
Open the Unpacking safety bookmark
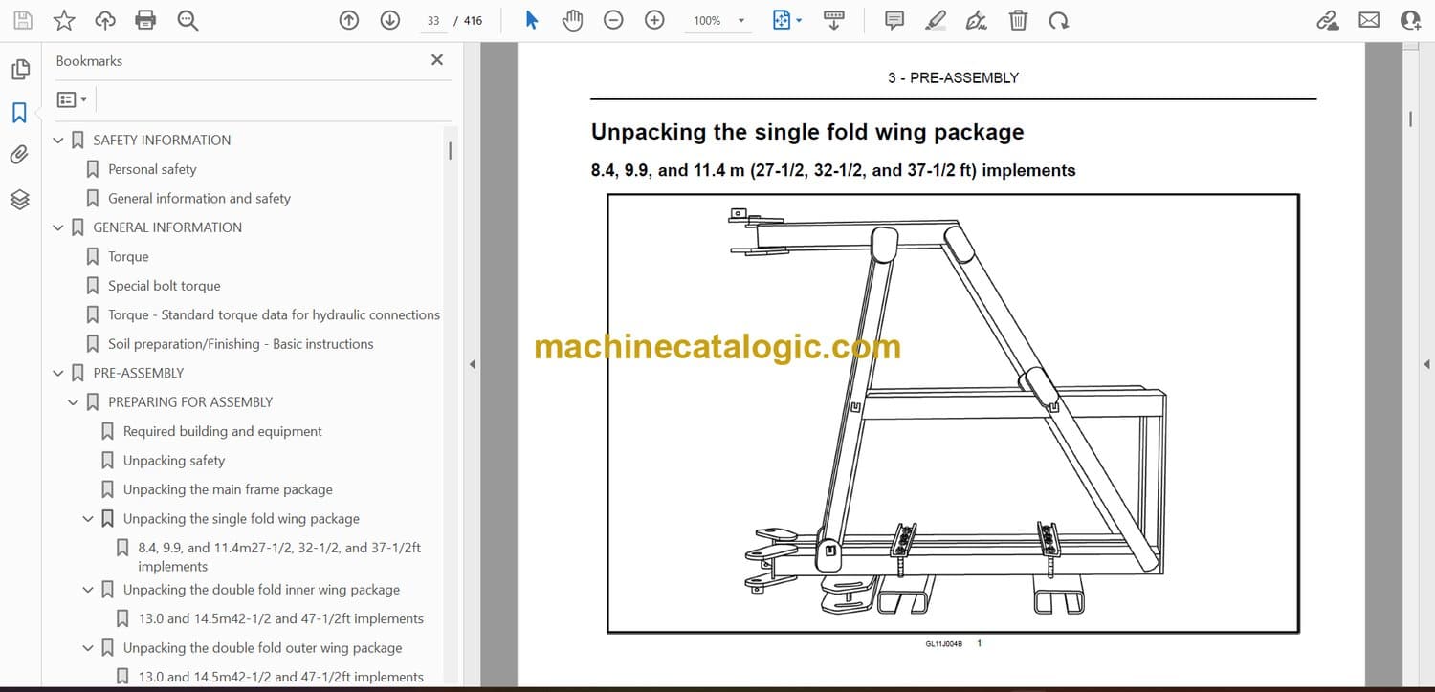pos(174,461)
